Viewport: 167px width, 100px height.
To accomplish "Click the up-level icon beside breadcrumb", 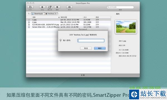I will 29,14.
